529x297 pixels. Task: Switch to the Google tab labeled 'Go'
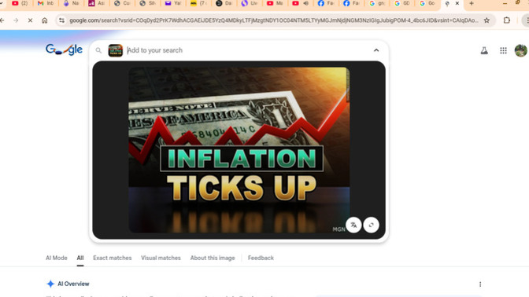click(428, 3)
